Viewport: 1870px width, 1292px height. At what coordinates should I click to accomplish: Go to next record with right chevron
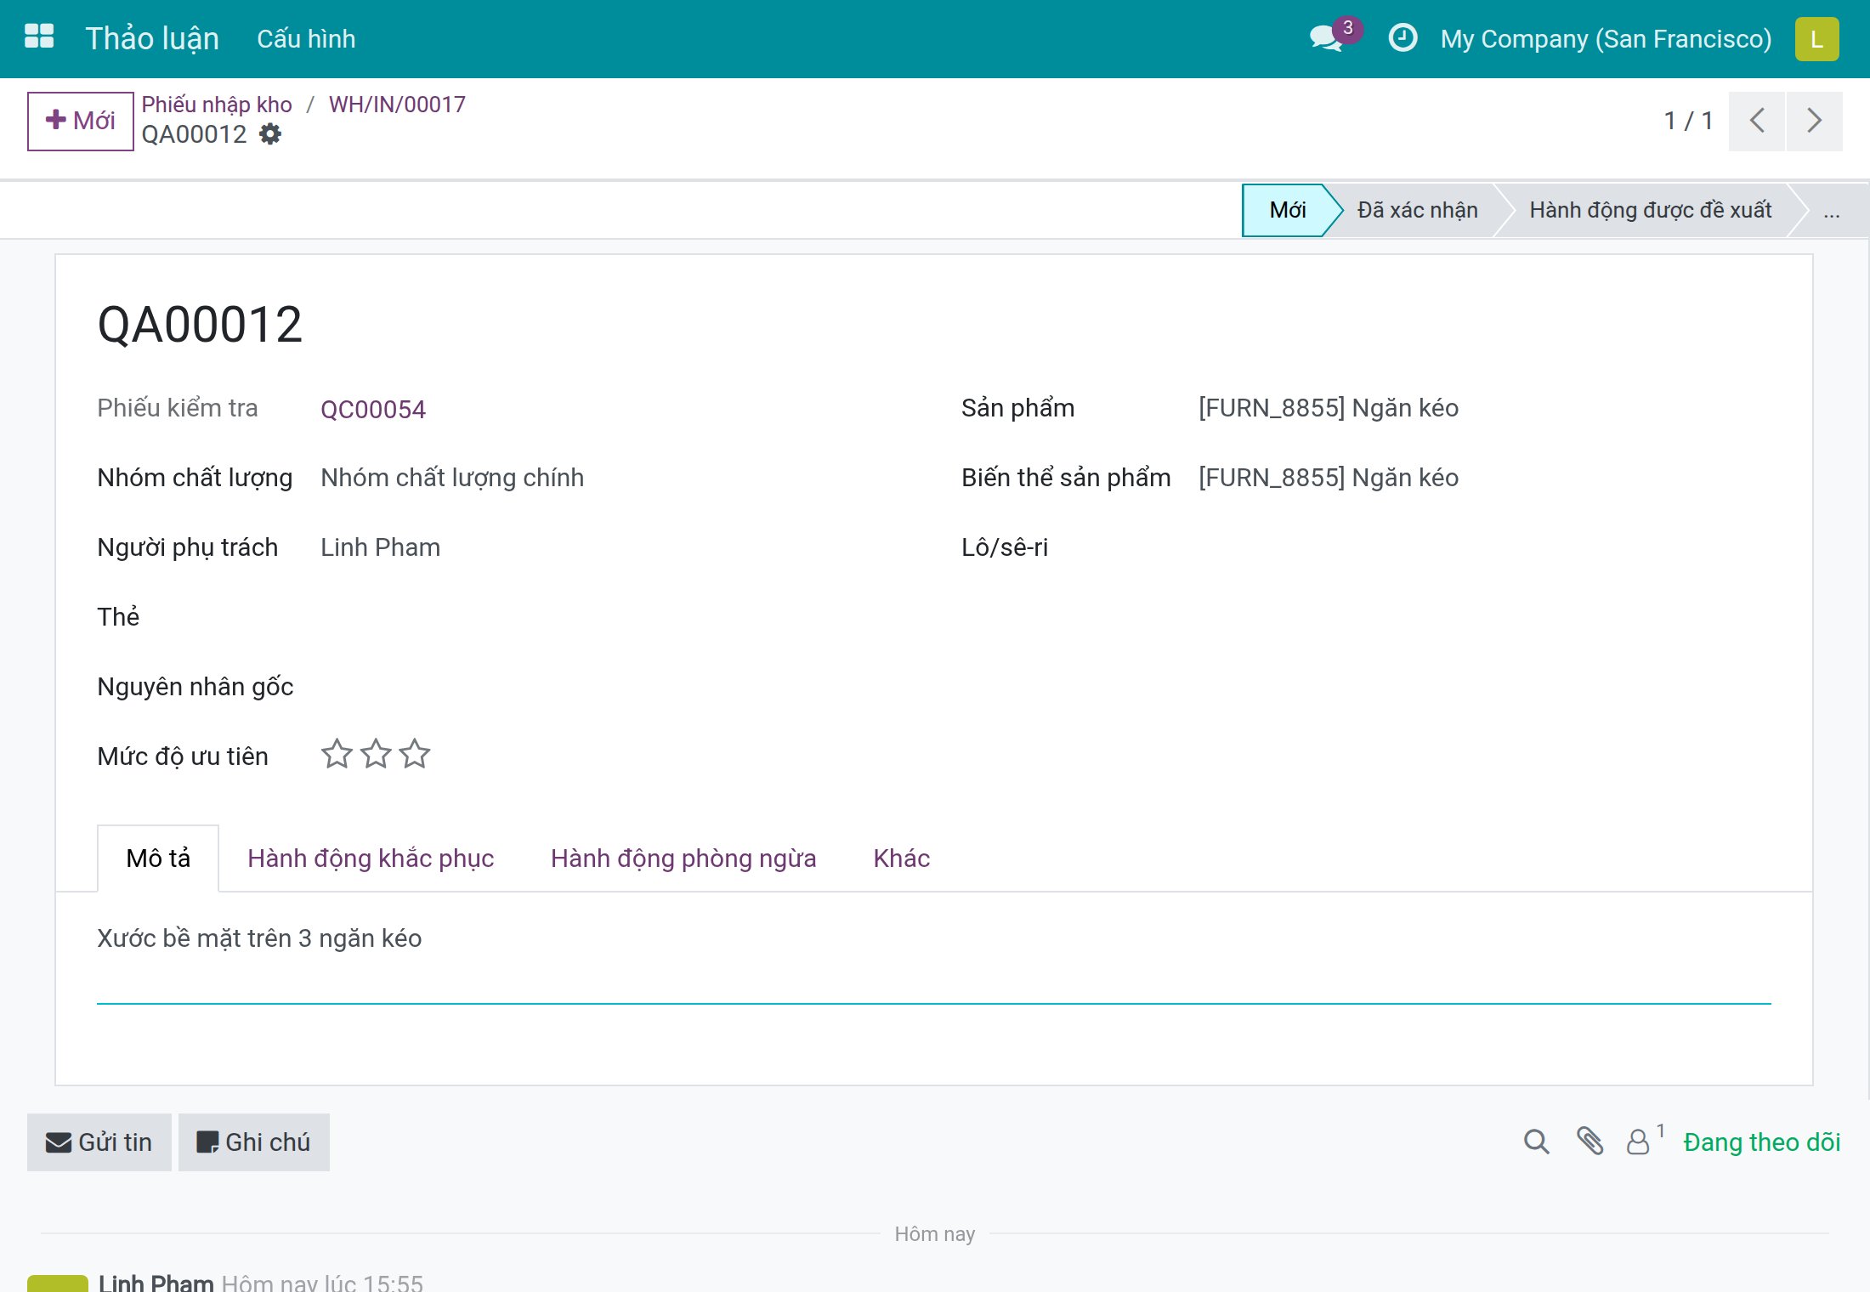(1814, 121)
